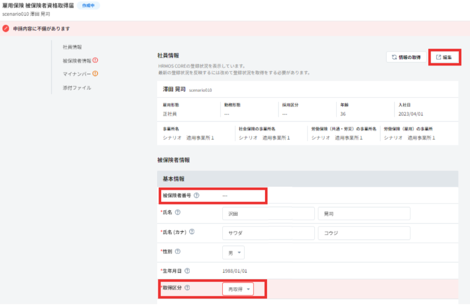
Task: Click help icon next to 生年月日
Action: point(187,271)
